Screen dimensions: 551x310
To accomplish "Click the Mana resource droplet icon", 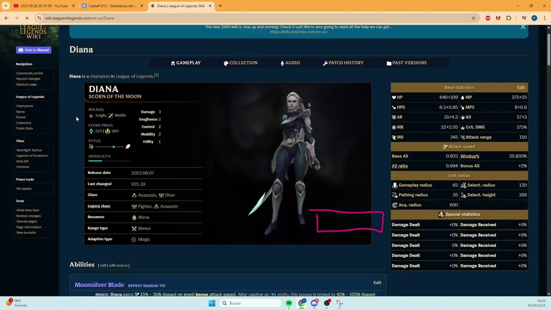I will [x=134, y=217].
